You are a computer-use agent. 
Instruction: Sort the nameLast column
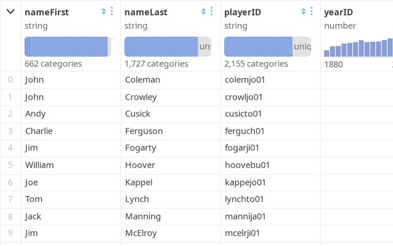tap(203, 12)
